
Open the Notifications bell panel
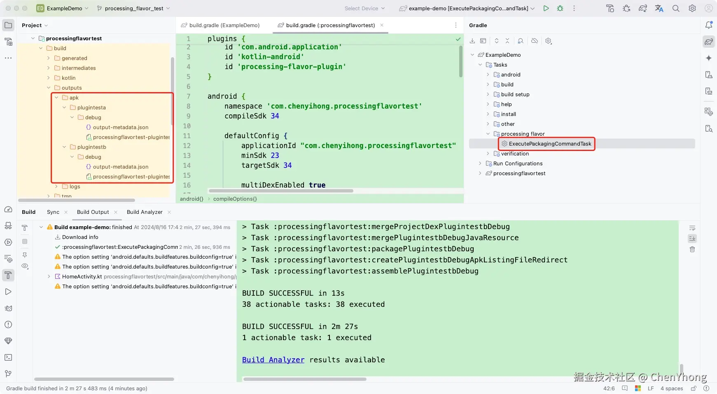(709, 25)
